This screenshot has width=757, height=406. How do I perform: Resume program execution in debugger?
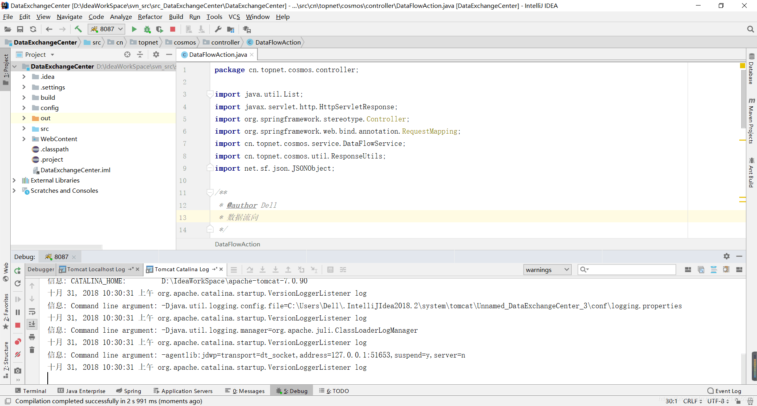click(x=17, y=299)
